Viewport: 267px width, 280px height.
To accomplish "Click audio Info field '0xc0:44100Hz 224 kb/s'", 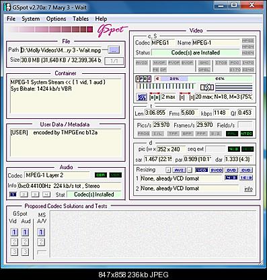I will point(69,186).
